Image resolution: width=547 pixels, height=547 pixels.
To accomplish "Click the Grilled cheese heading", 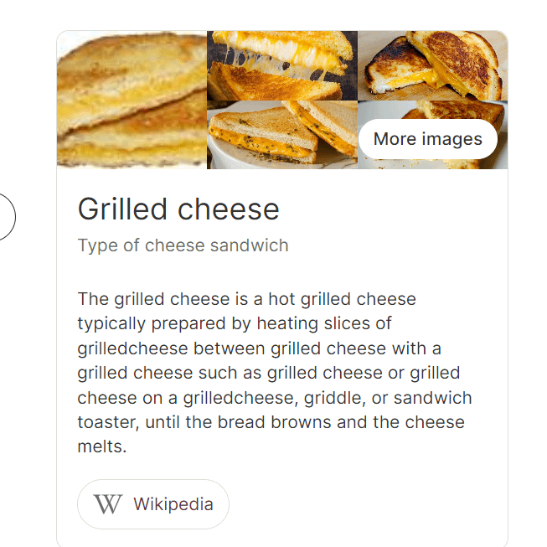I will click(178, 209).
